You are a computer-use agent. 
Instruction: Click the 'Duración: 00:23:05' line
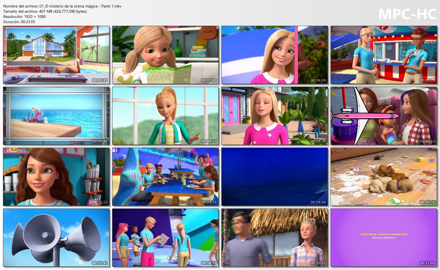tap(19, 22)
